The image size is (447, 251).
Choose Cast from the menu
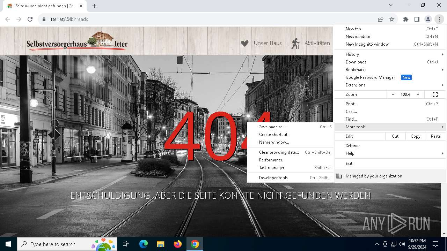pos(390,112)
